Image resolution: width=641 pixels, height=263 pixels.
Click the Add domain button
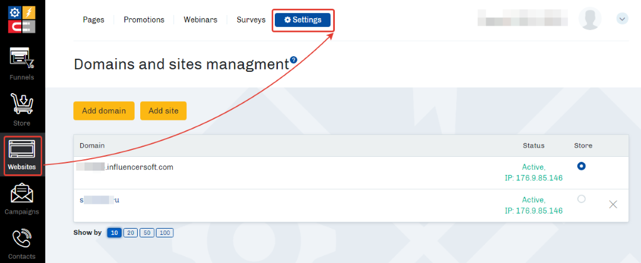pos(104,111)
